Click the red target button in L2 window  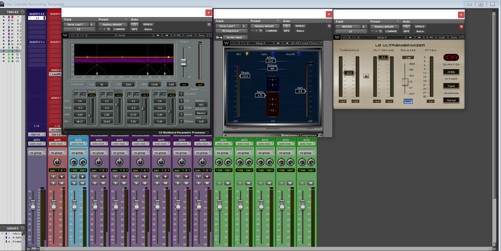pos(462,27)
